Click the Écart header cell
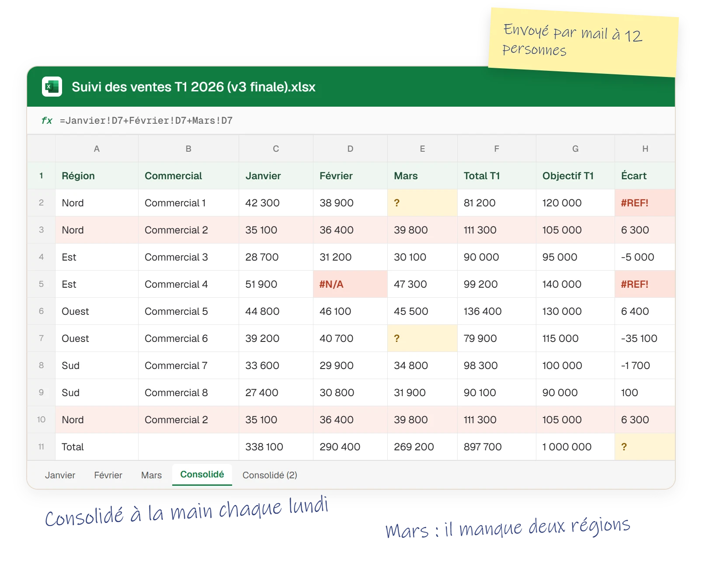Image resolution: width=702 pixels, height=564 pixels. (x=645, y=176)
